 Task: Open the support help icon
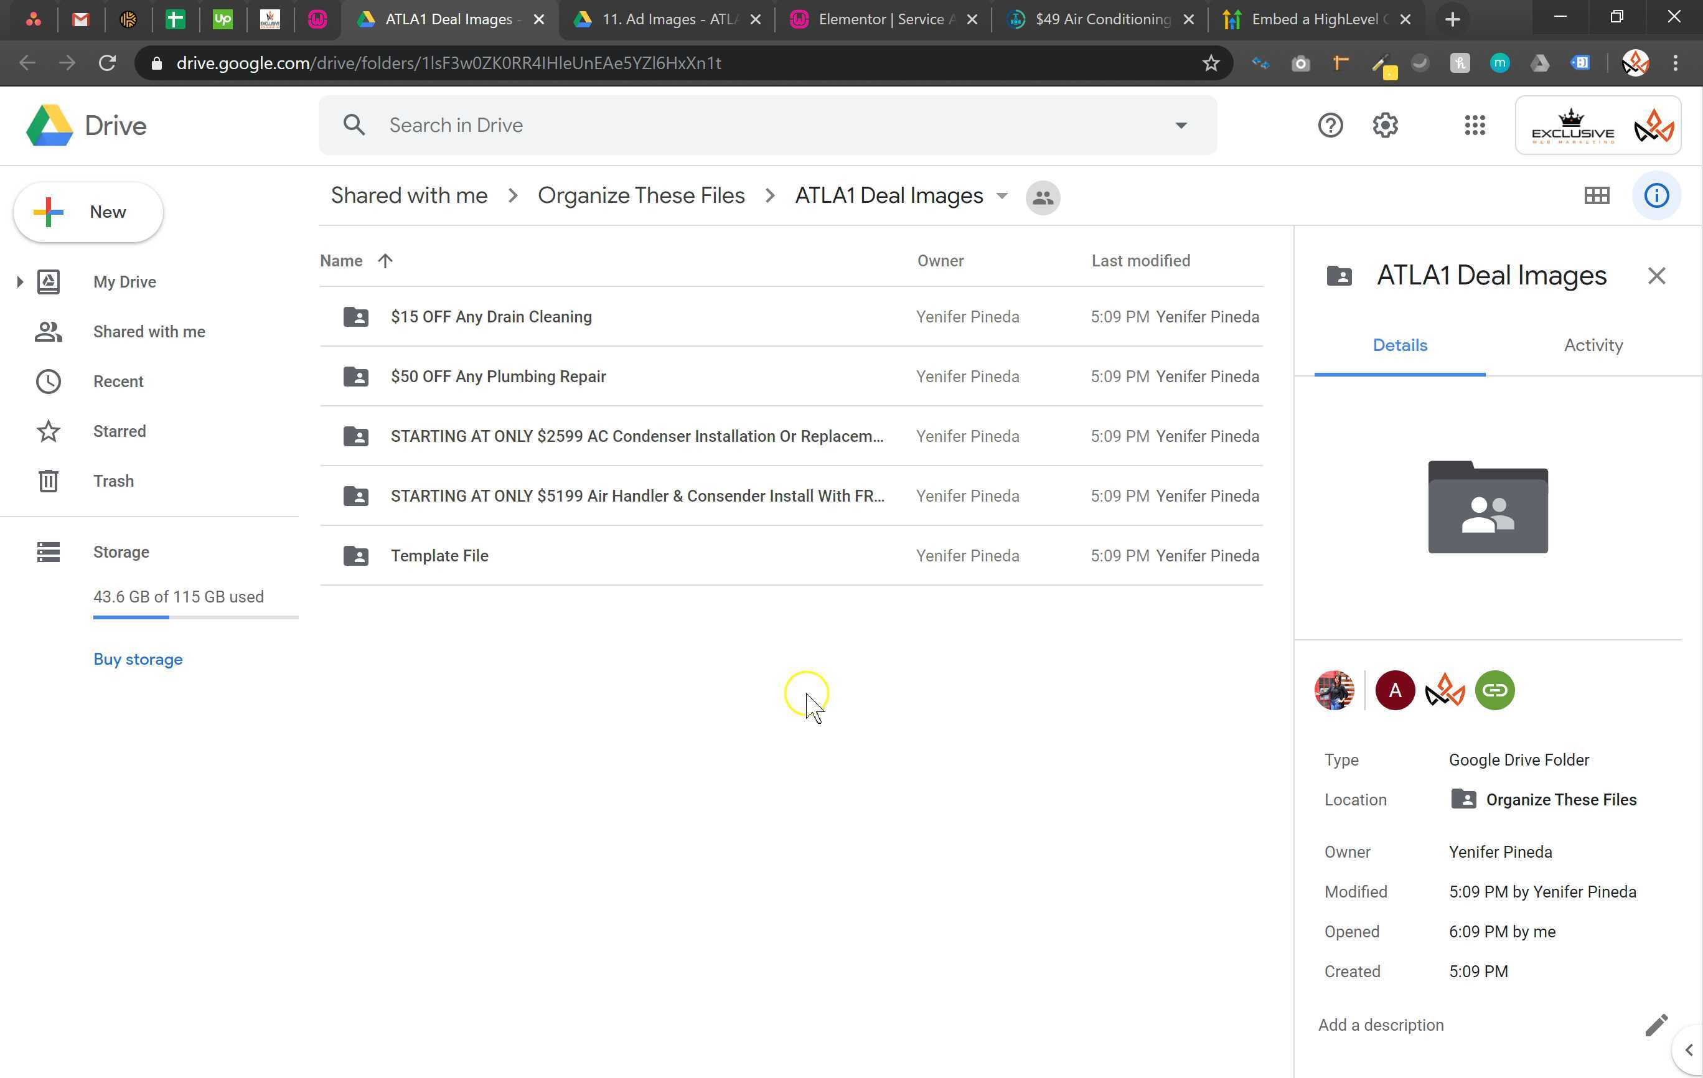[1330, 125]
